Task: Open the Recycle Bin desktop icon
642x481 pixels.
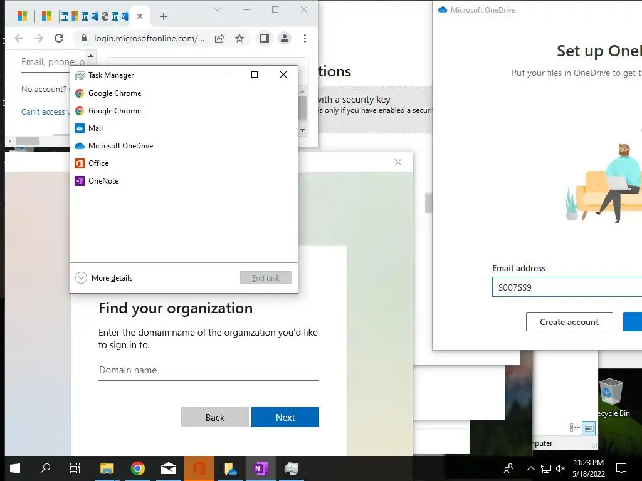Action: pyautogui.click(x=613, y=398)
